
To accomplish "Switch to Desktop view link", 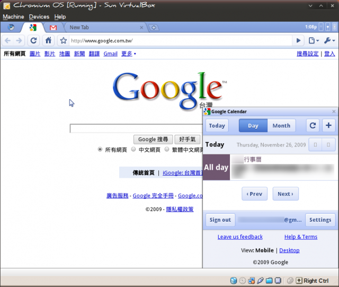I will click(289, 250).
